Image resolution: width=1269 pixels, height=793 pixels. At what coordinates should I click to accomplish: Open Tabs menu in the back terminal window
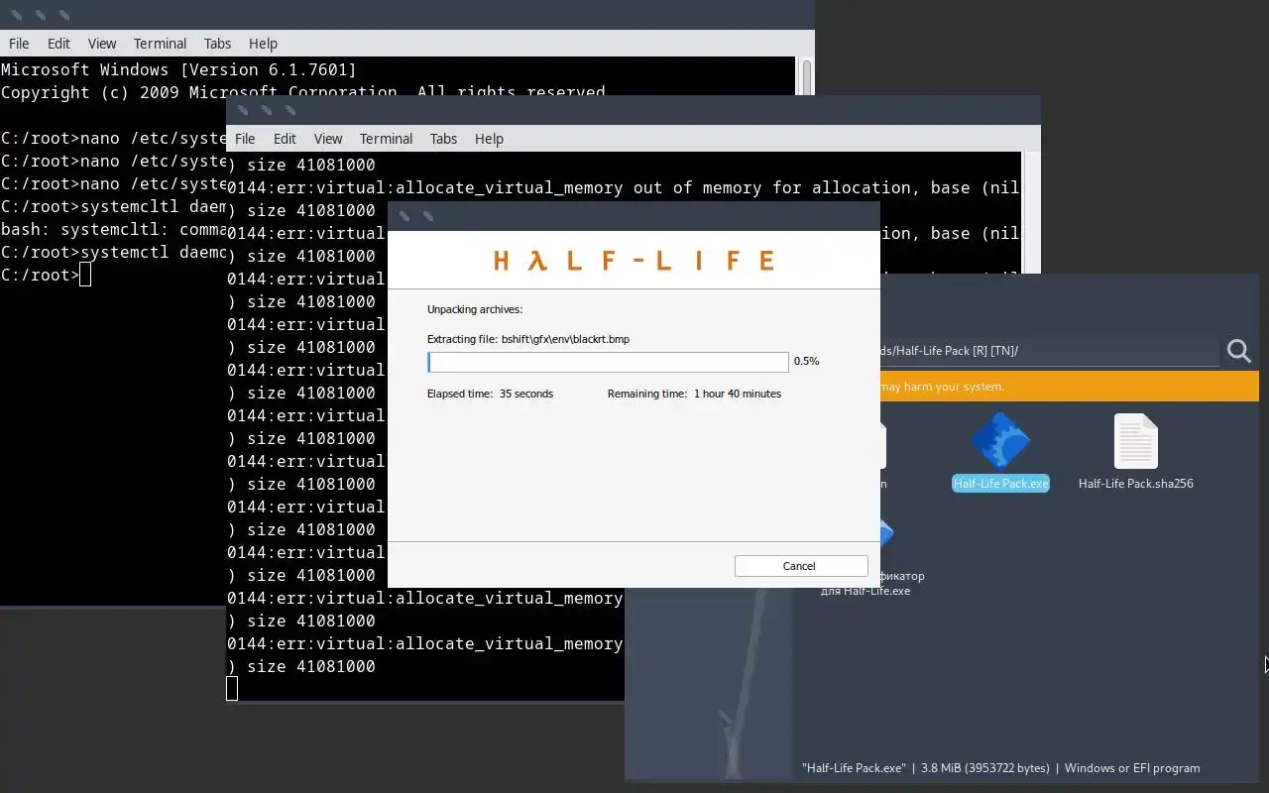[217, 44]
